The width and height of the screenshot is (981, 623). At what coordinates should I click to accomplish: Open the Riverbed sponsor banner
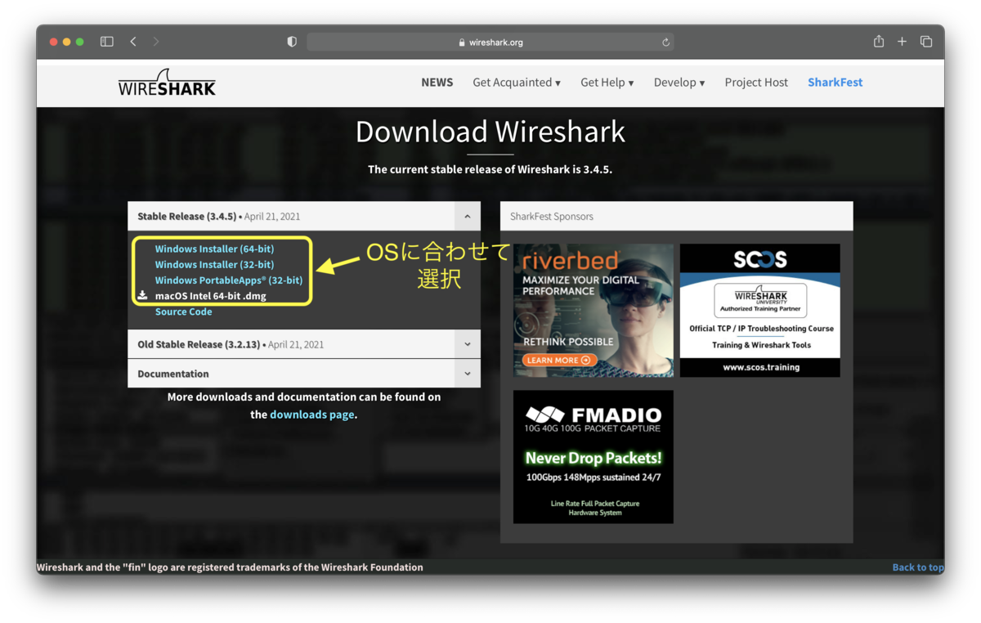(594, 311)
